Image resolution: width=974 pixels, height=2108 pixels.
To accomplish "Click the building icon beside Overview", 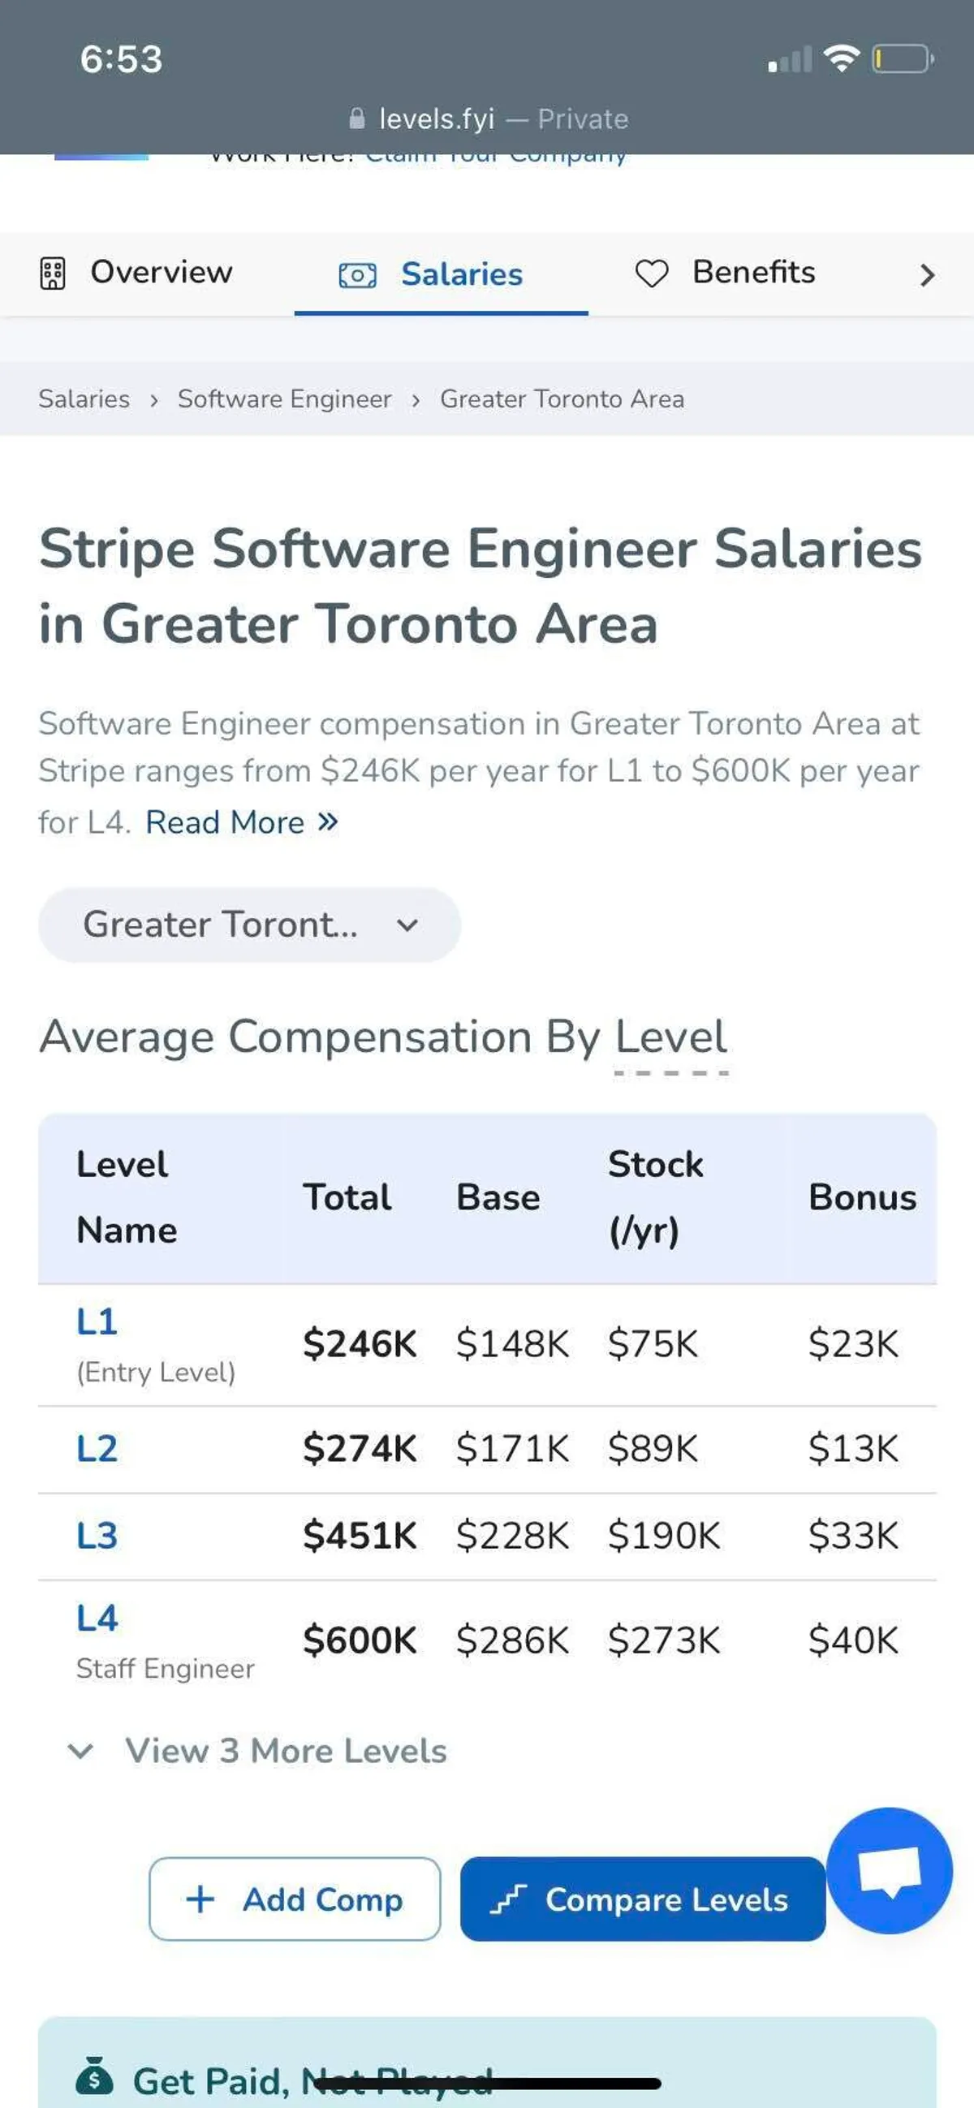I will tap(53, 274).
